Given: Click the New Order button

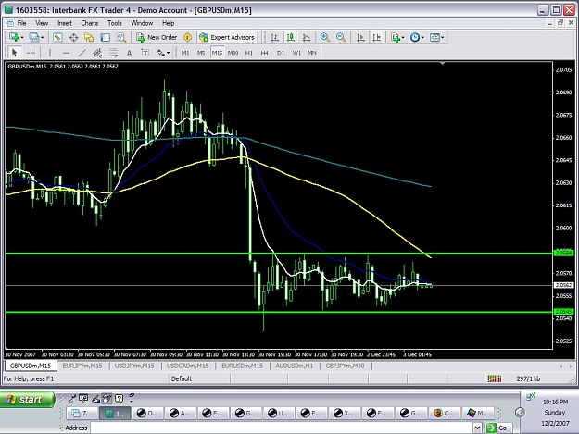Looking at the screenshot, I should 157,37.
